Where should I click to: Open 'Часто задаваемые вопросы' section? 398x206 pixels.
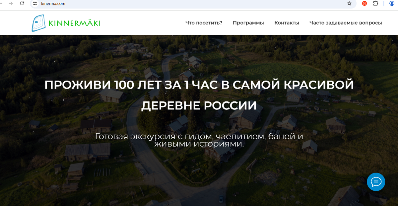[346, 23]
